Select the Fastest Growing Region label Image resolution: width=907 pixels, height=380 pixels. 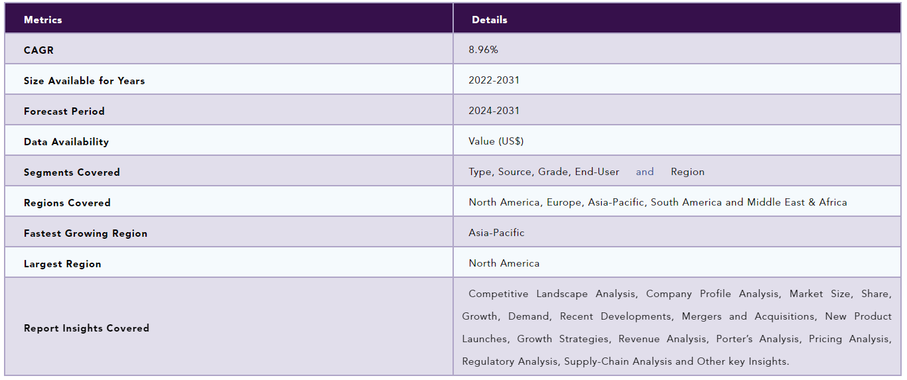coord(86,233)
